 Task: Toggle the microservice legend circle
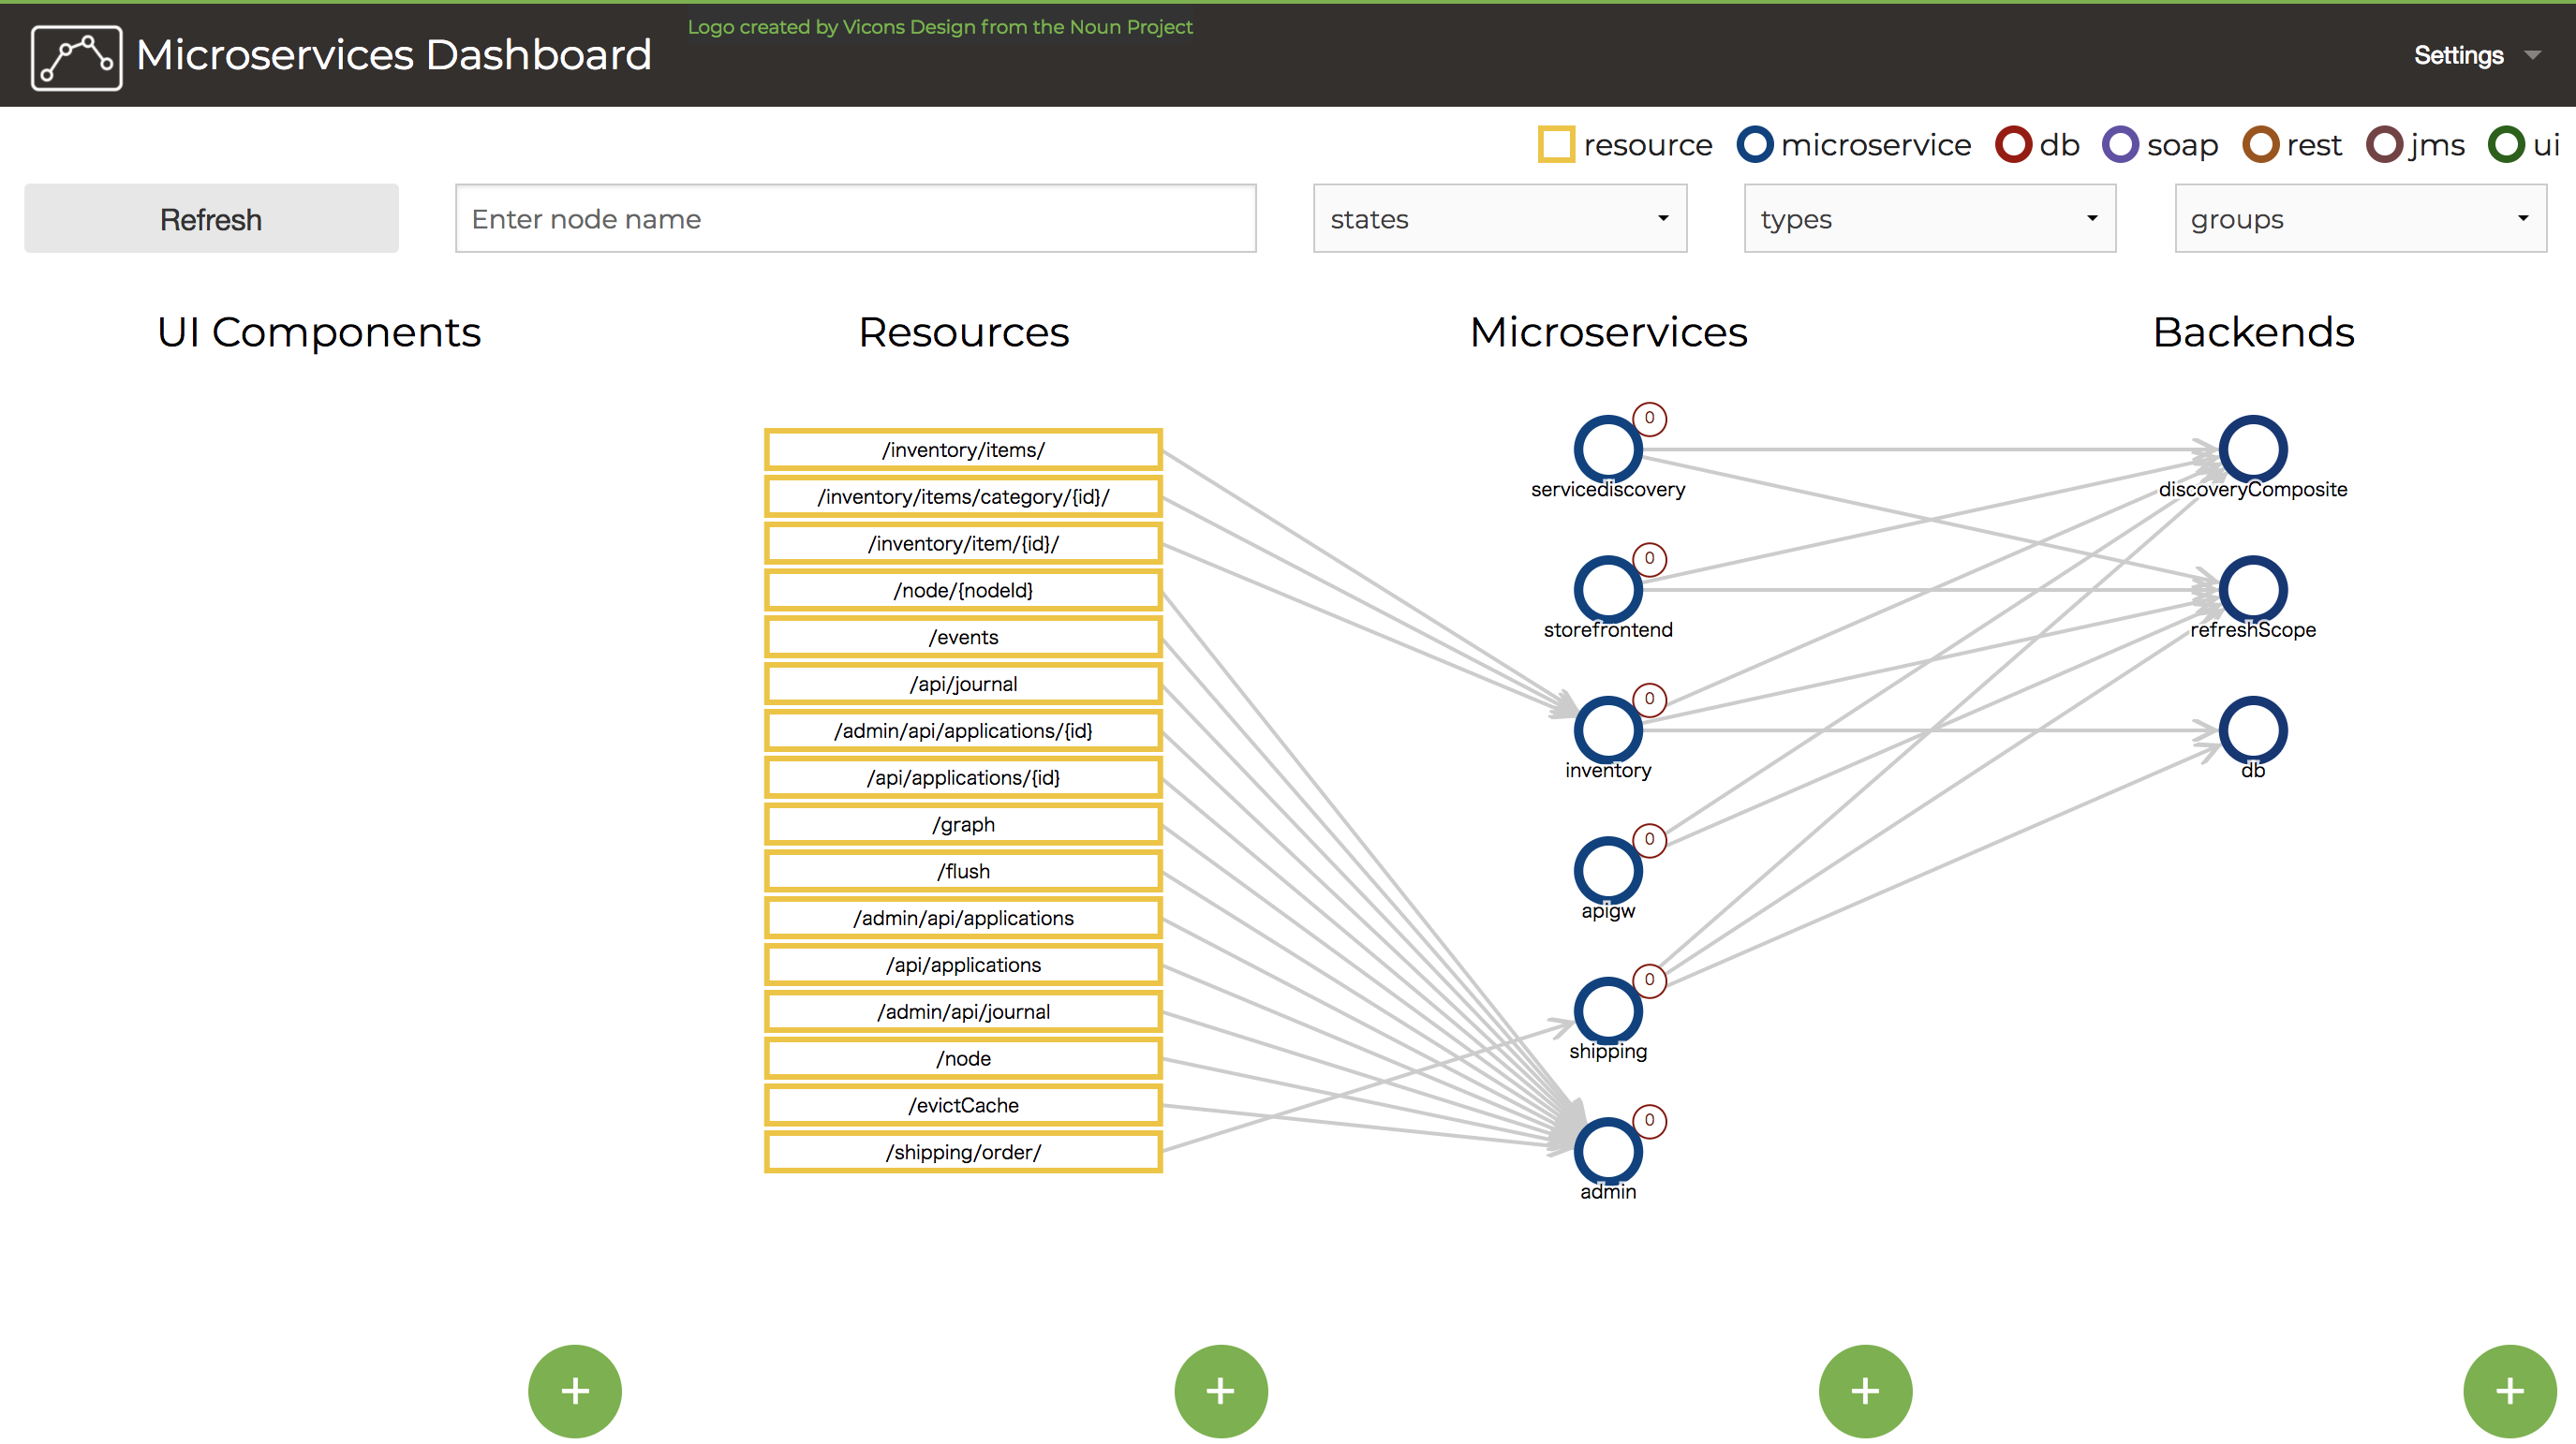pyautogui.click(x=1754, y=144)
